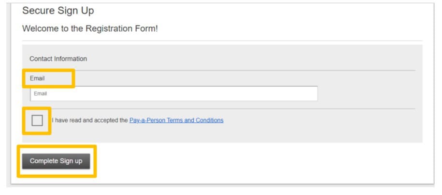View the Pay-a-Person Terms and Conditions
The height and width of the screenshot is (195, 442).
tap(176, 120)
